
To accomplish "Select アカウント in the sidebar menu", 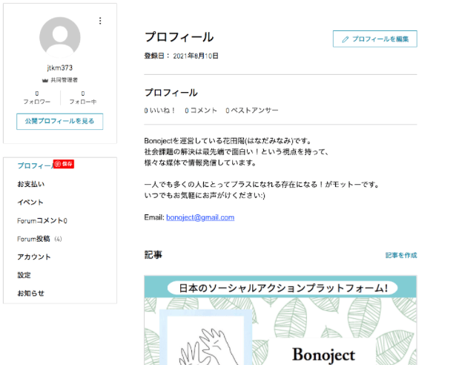I will click(x=34, y=257).
